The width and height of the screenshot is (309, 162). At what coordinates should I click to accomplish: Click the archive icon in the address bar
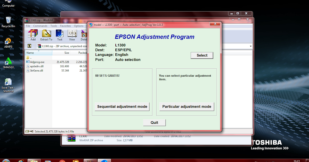click(39, 46)
